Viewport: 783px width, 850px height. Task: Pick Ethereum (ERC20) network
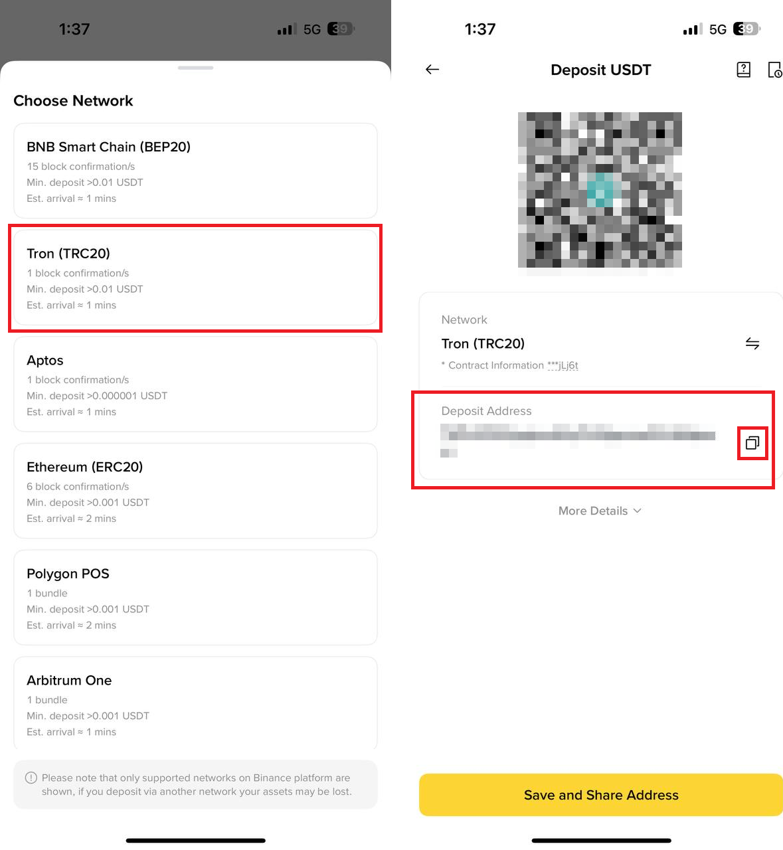click(x=195, y=491)
